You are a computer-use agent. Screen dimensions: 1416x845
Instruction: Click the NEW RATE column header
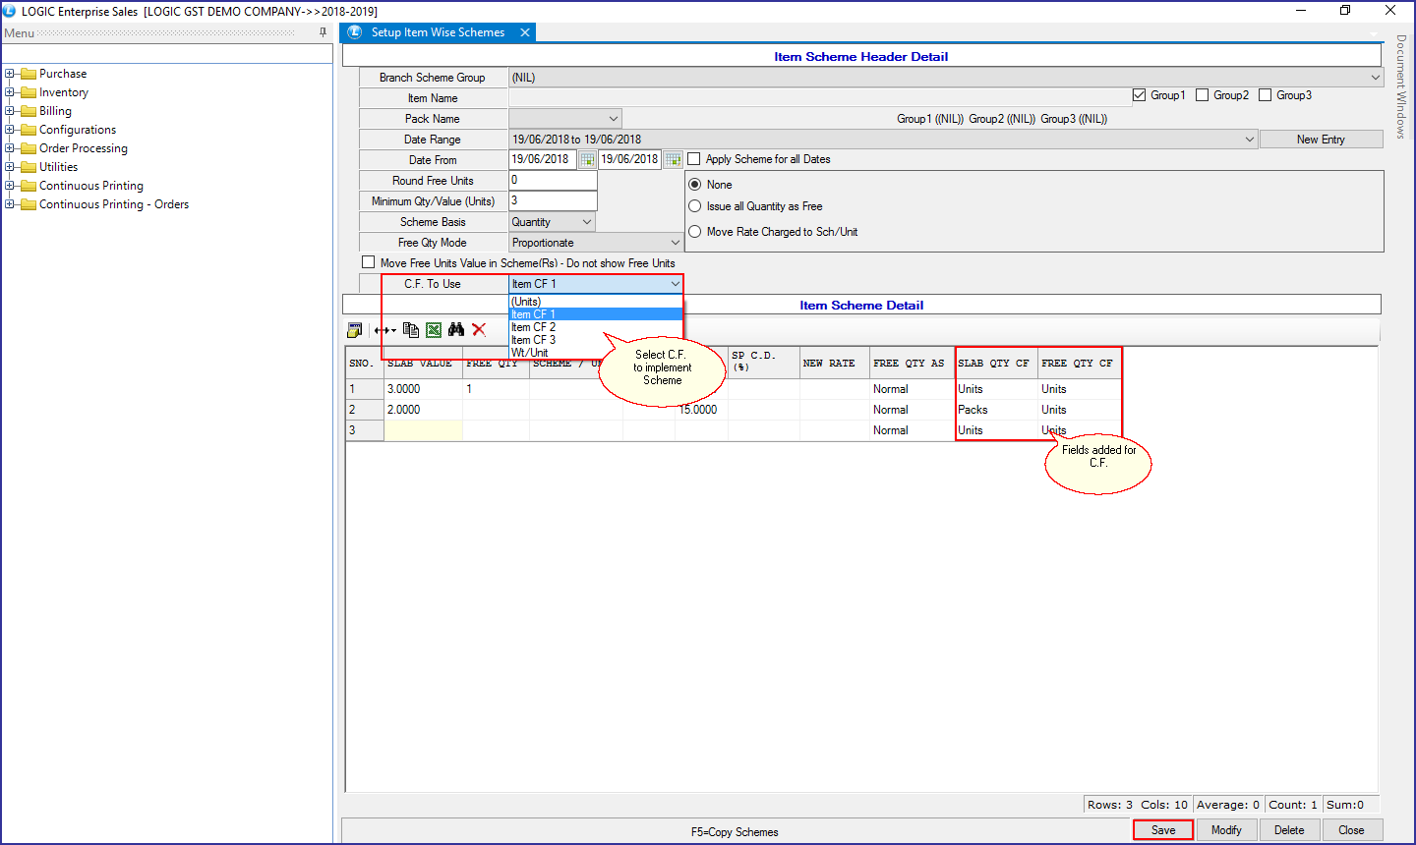[834, 364]
